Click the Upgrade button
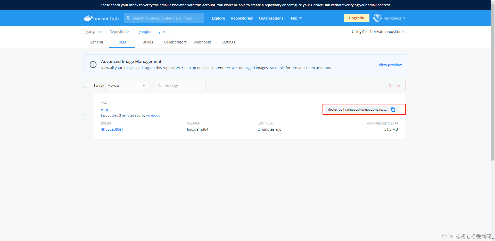The width and height of the screenshot is (495, 241). tap(356, 18)
